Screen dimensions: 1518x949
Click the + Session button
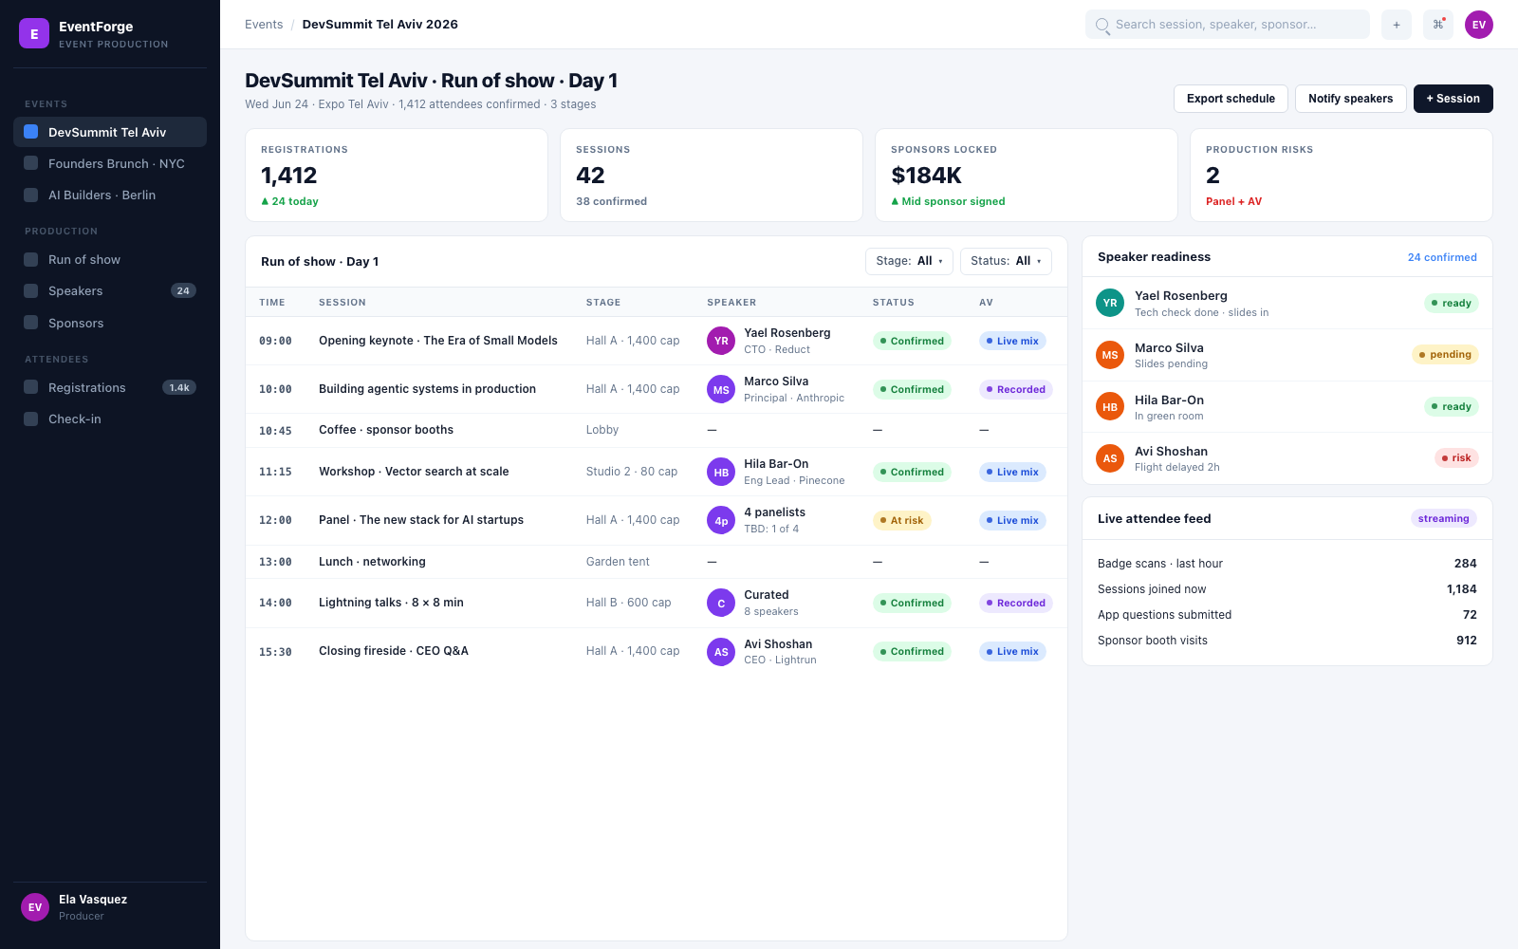(1453, 99)
